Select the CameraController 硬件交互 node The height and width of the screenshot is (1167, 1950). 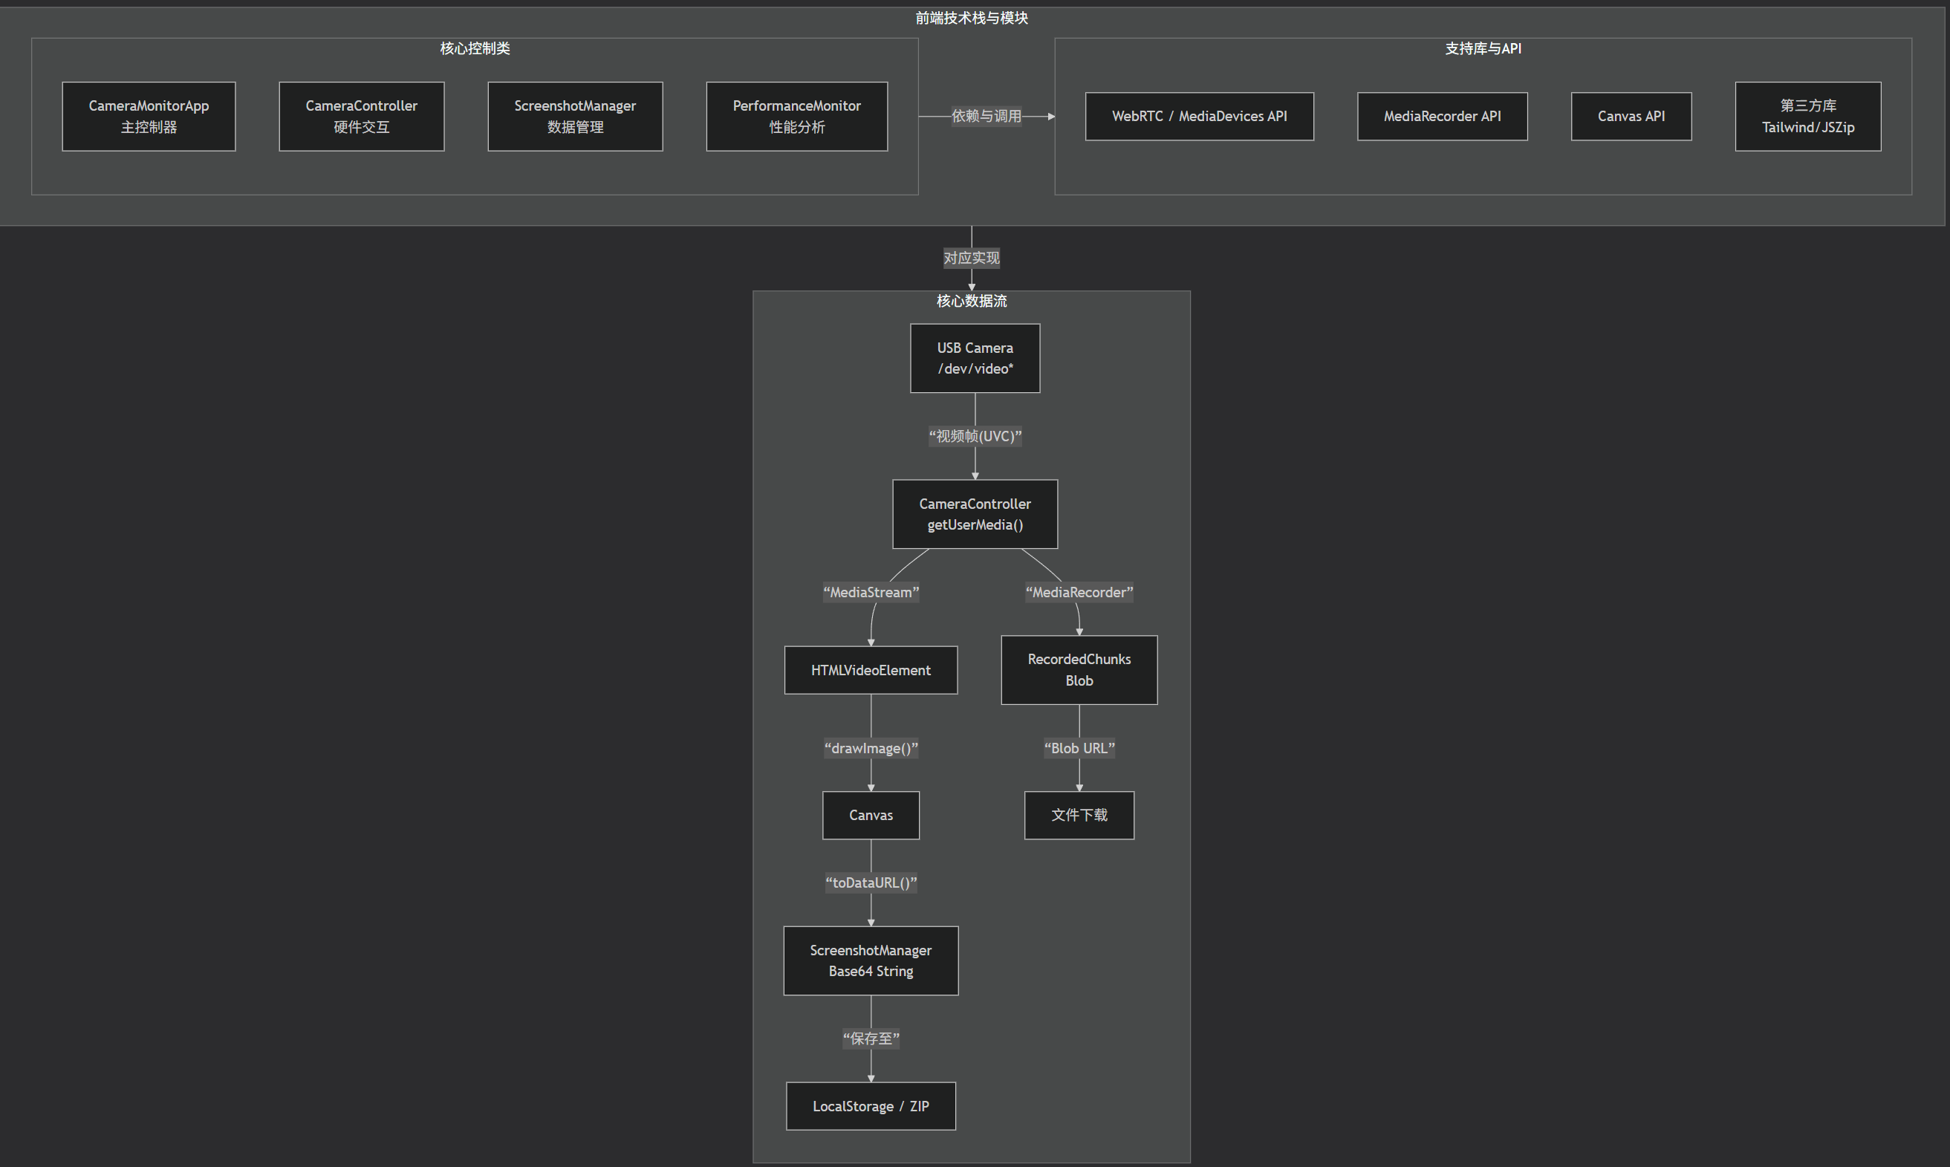(x=361, y=117)
